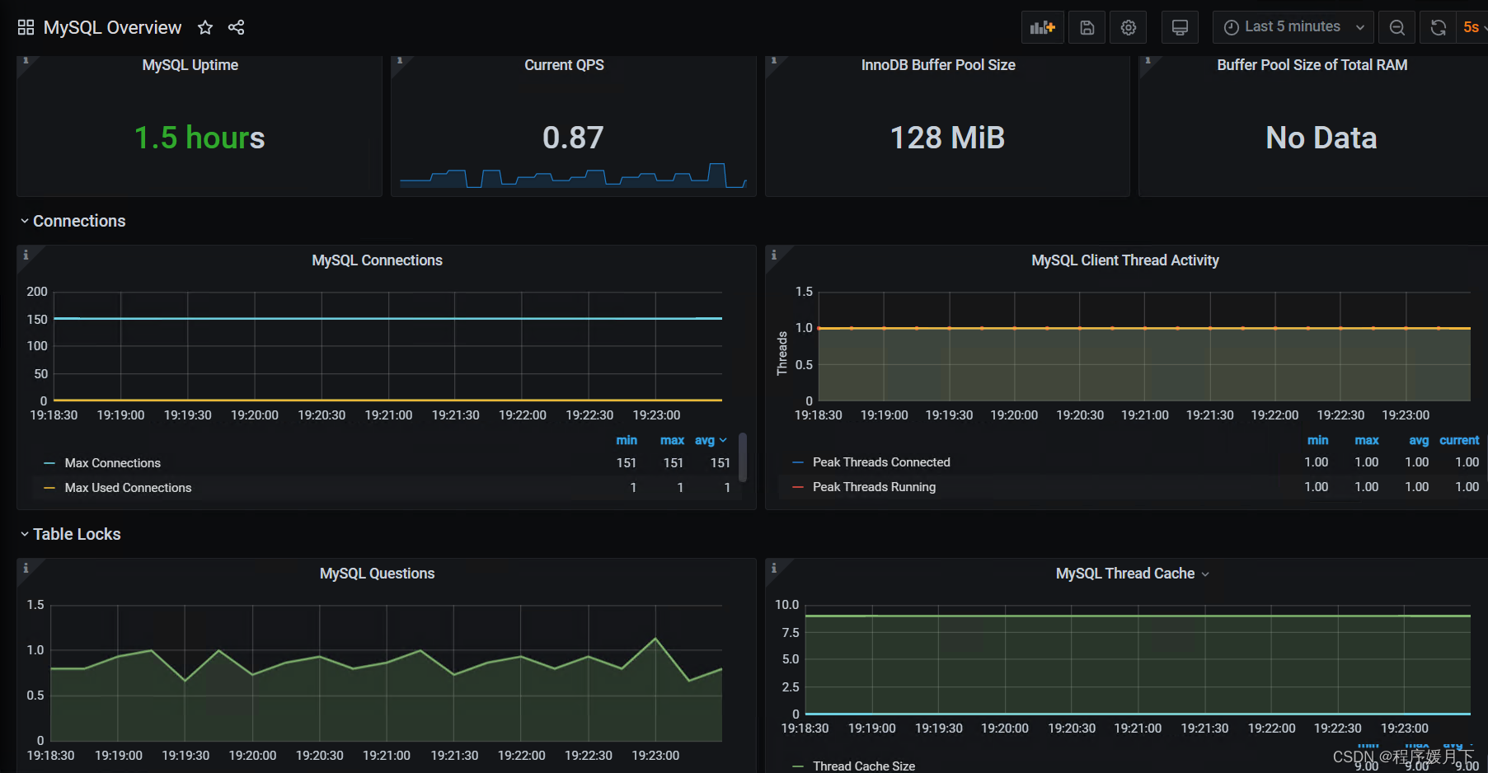This screenshot has width=1488, height=773.
Task: Sort Connections legend by min column
Action: click(x=627, y=440)
